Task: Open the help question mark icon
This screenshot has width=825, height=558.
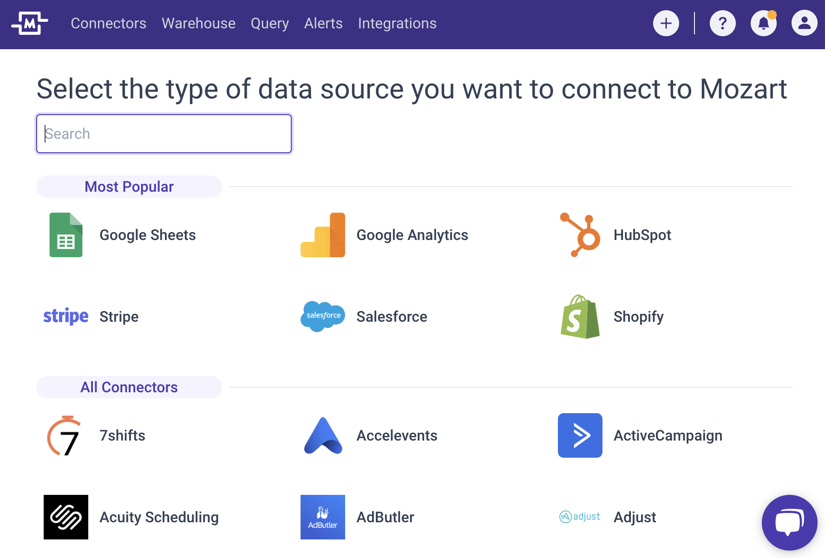Action: [722, 23]
